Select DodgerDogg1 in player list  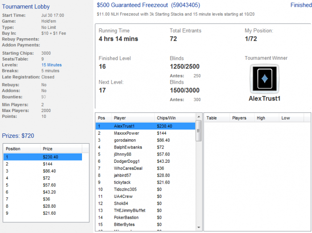[145, 161]
